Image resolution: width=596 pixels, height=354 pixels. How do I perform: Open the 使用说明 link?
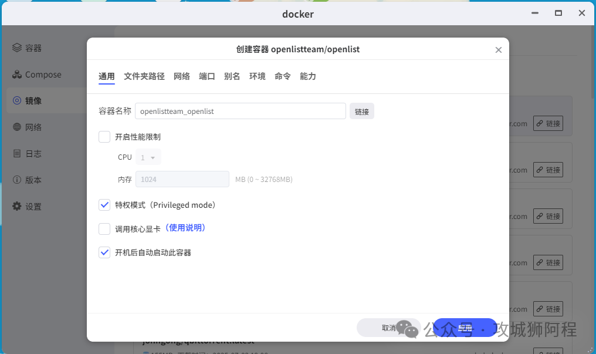pyautogui.click(x=185, y=228)
